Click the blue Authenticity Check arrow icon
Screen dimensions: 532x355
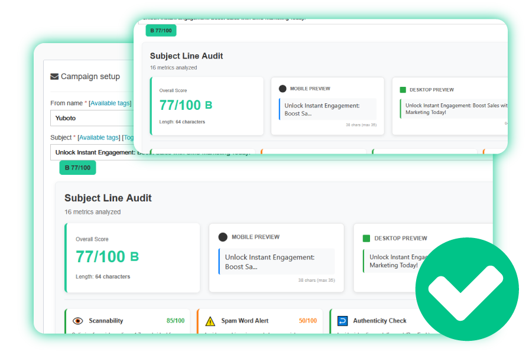pyautogui.click(x=342, y=321)
